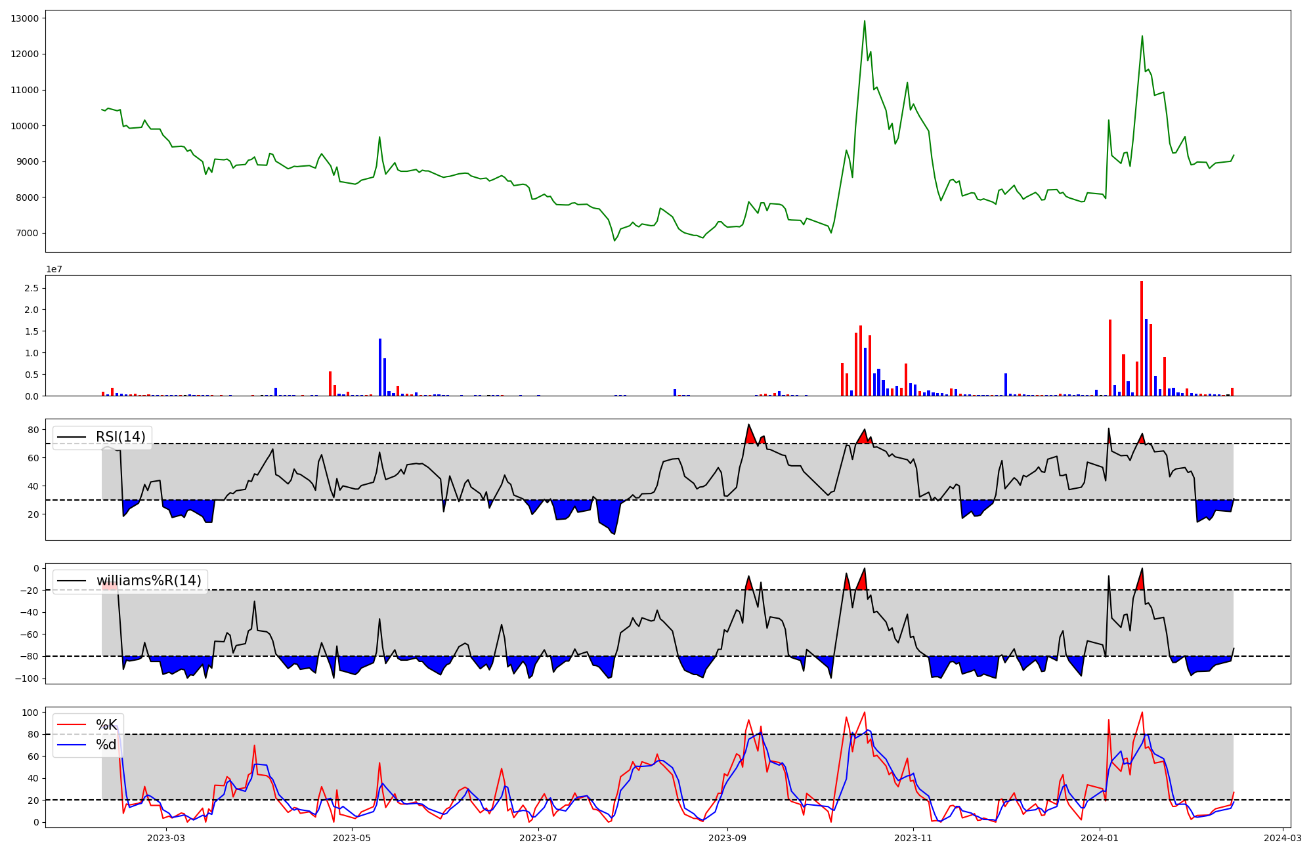The image size is (1313, 853).
Task: Click the tallest red volume bar
Action: tap(1142, 338)
